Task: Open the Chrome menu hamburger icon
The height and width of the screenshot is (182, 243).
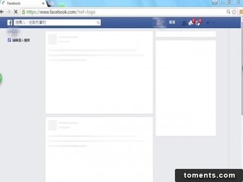Action: tap(241, 12)
